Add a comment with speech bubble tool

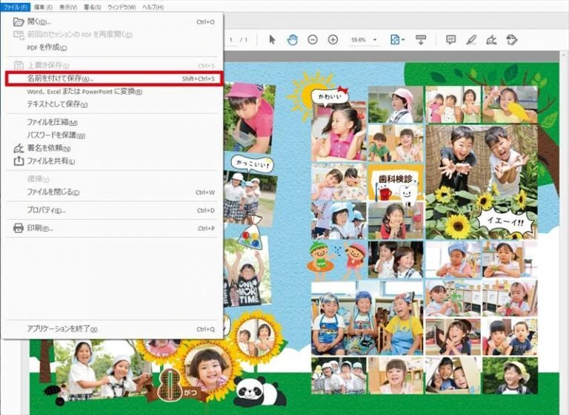point(450,39)
